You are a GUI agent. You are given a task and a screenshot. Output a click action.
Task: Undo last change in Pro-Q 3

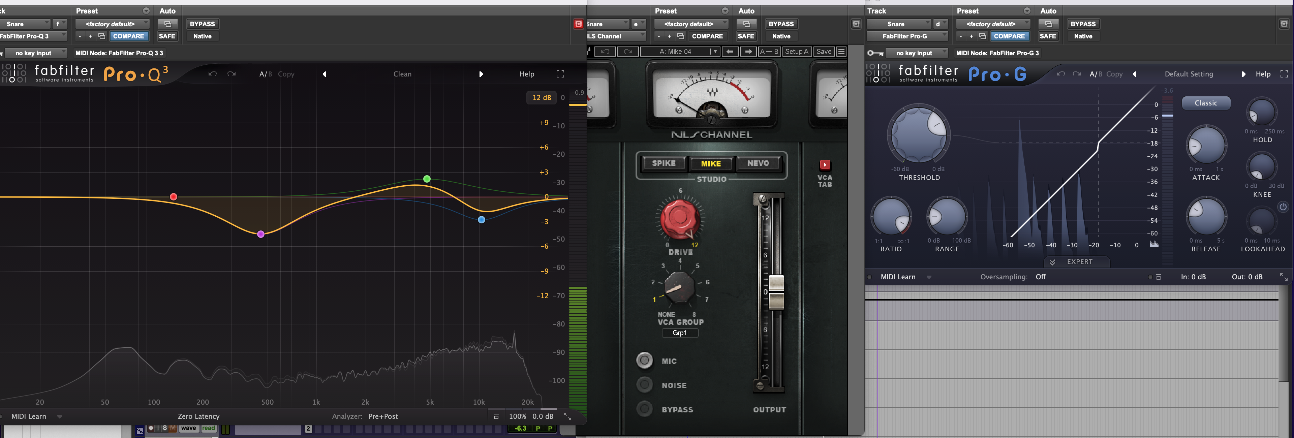click(x=213, y=74)
